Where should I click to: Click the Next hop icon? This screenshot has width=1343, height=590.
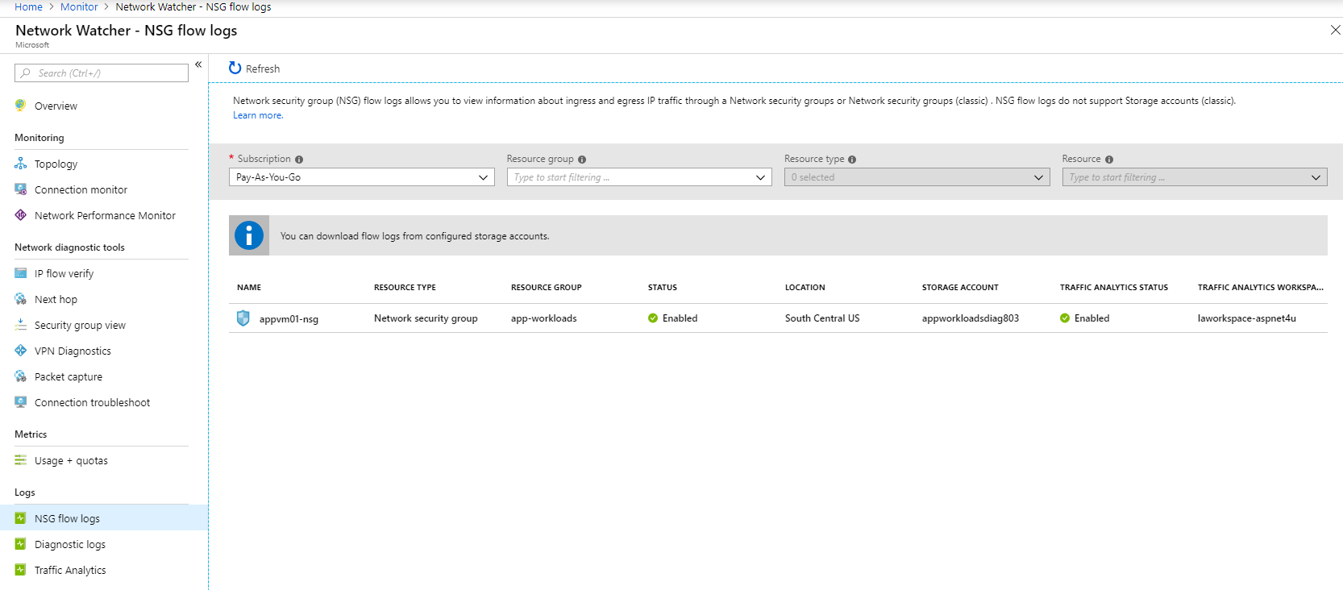20,299
